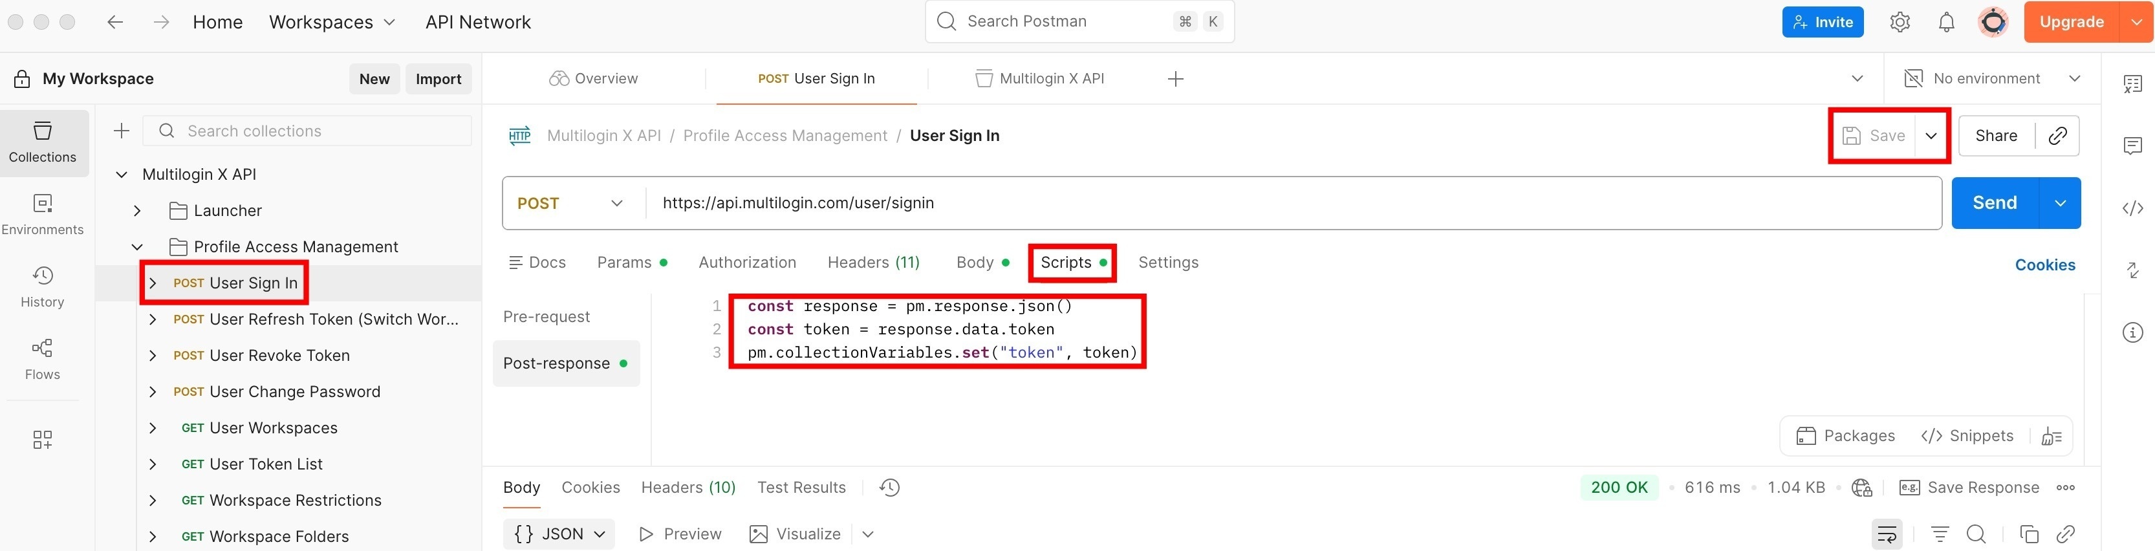The width and height of the screenshot is (2155, 551).
Task: Click Save Response
Action: [1969, 488]
